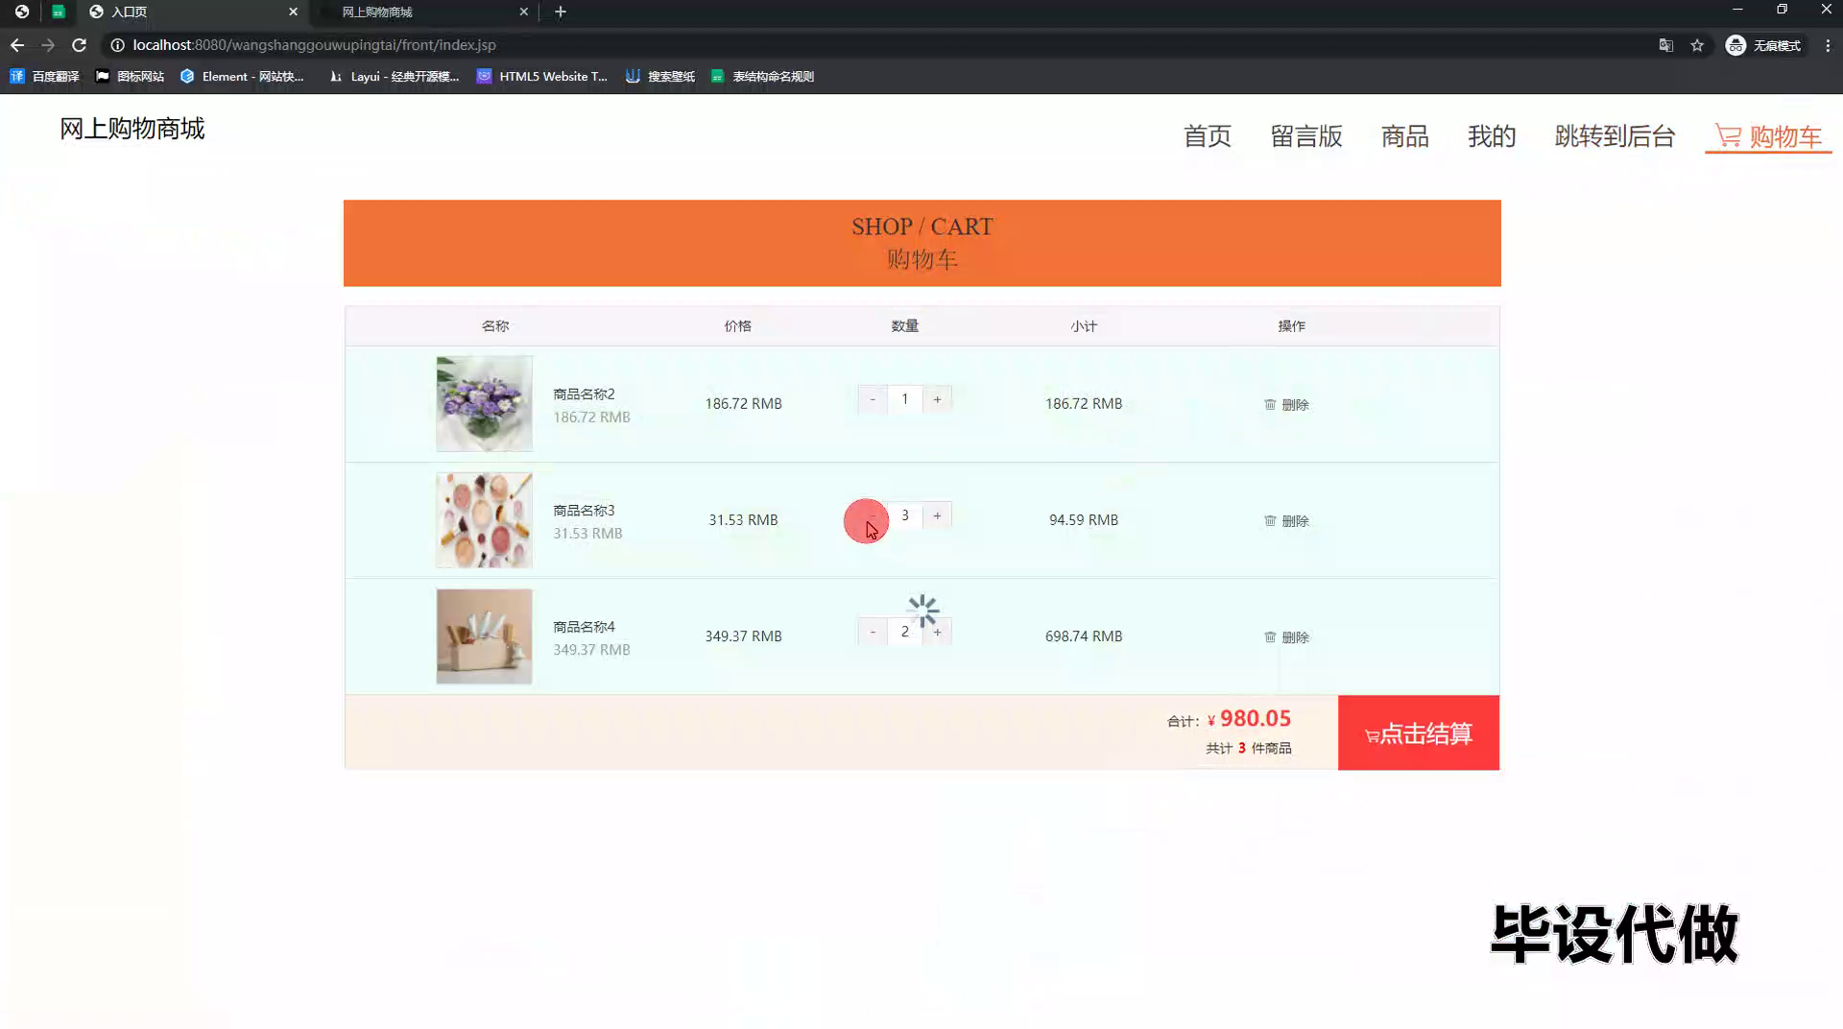Delete 商品名称4 from the cart

pyautogui.click(x=1286, y=637)
